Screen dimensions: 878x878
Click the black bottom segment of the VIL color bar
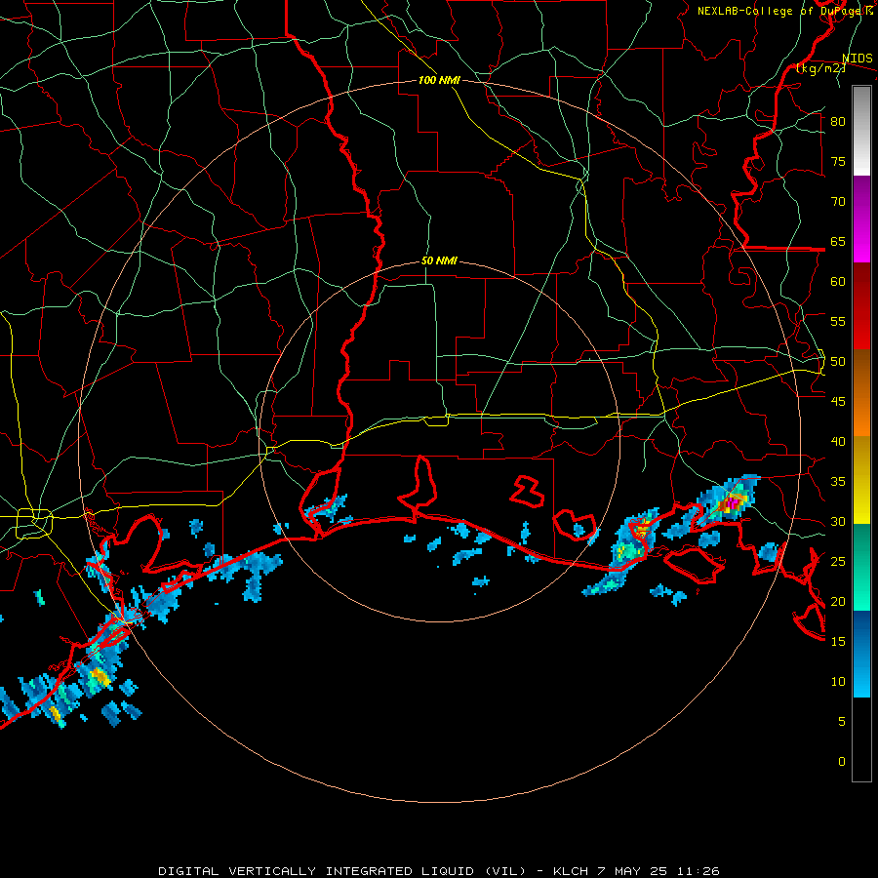tap(861, 739)
